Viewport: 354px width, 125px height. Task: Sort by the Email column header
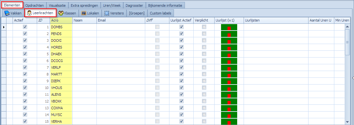pyautogui.click(x=121, y=20)
